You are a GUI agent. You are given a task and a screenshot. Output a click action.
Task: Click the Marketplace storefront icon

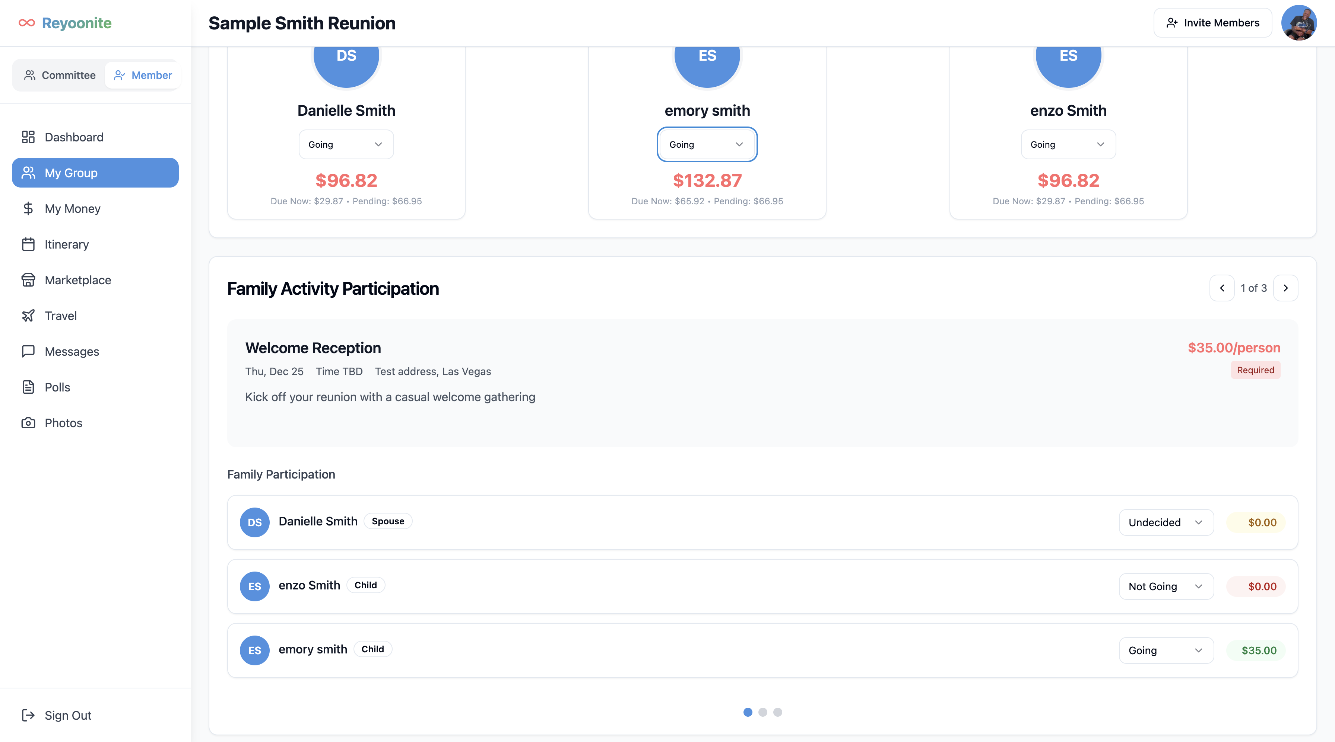28,280
